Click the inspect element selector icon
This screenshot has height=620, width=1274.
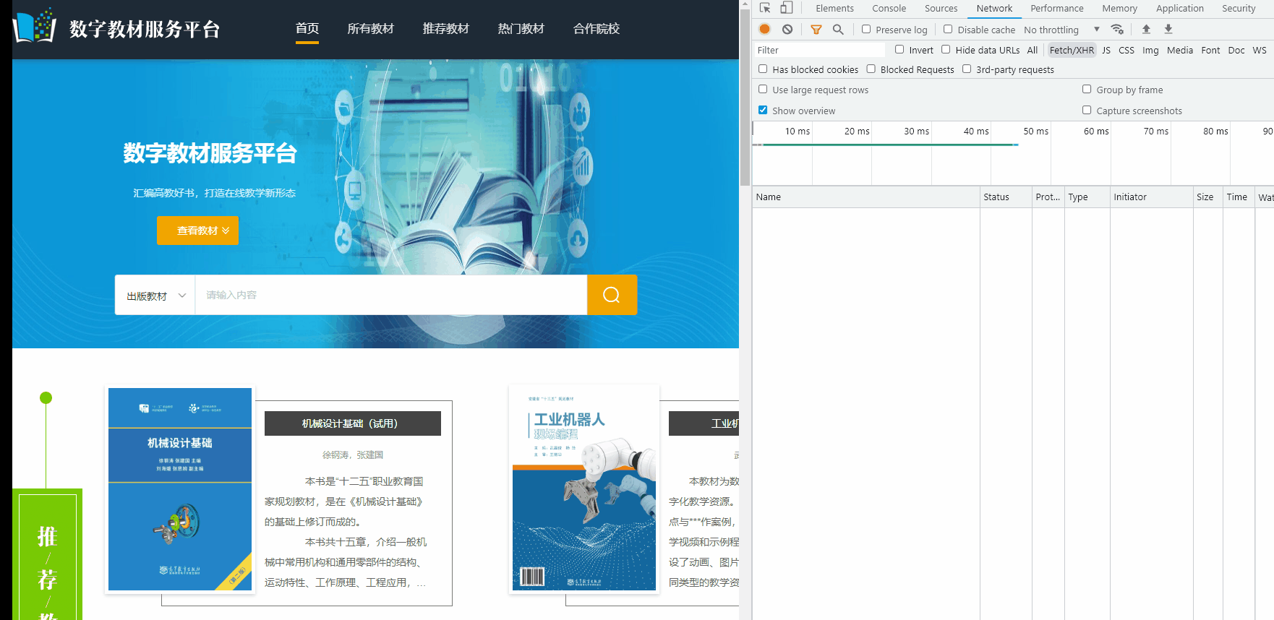pos(765,8)
